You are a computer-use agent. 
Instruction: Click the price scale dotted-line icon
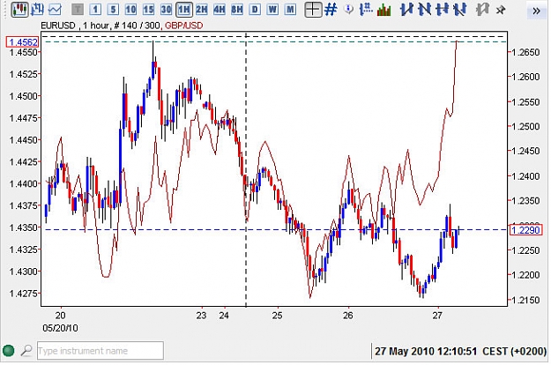coord(366,10)
